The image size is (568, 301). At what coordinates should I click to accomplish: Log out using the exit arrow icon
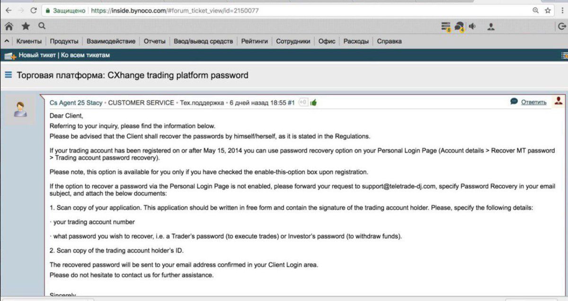[x=562, y=27]
